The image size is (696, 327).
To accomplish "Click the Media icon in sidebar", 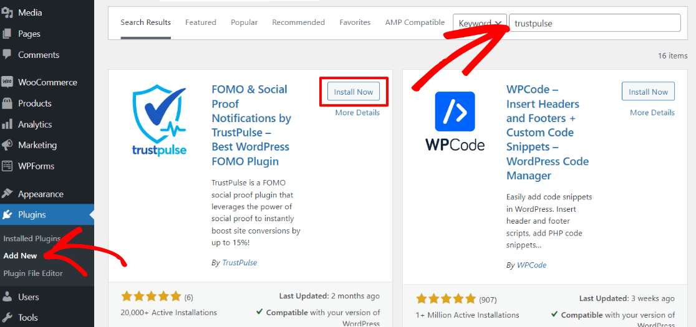I will [x=7, y=13].
